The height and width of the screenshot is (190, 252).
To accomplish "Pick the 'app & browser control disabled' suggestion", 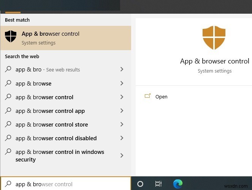I will [66, 138].
